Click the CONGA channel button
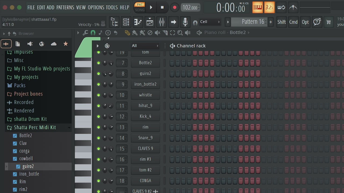Screen dimensions: 344x193 (145, 181)
